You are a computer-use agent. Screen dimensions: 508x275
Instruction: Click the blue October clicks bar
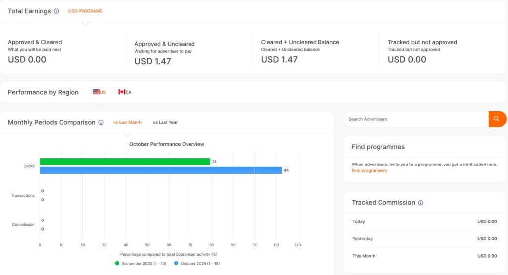click(x=160, y=170)
